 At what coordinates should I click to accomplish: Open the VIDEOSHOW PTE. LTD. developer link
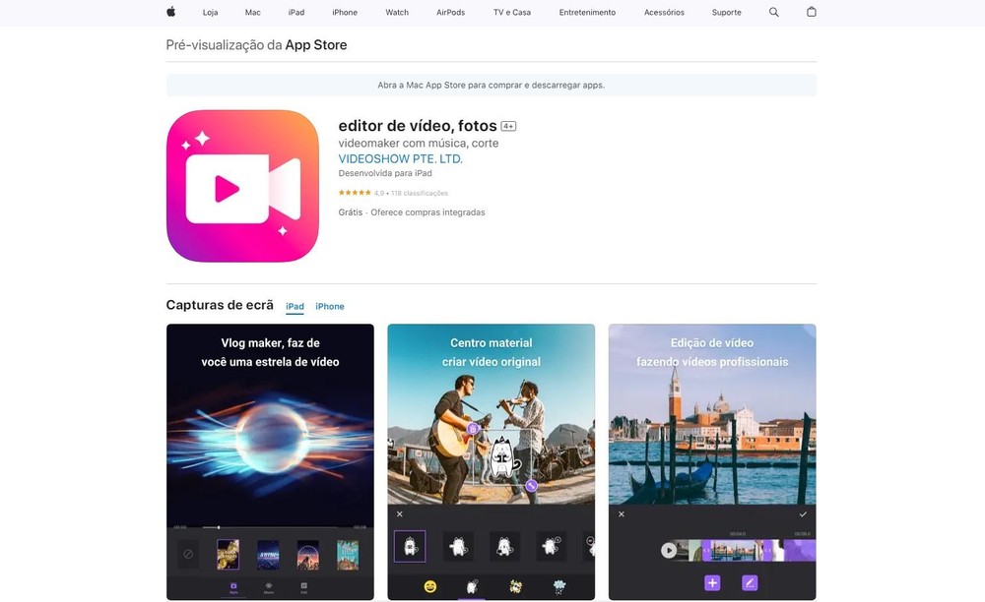point(400,158)
